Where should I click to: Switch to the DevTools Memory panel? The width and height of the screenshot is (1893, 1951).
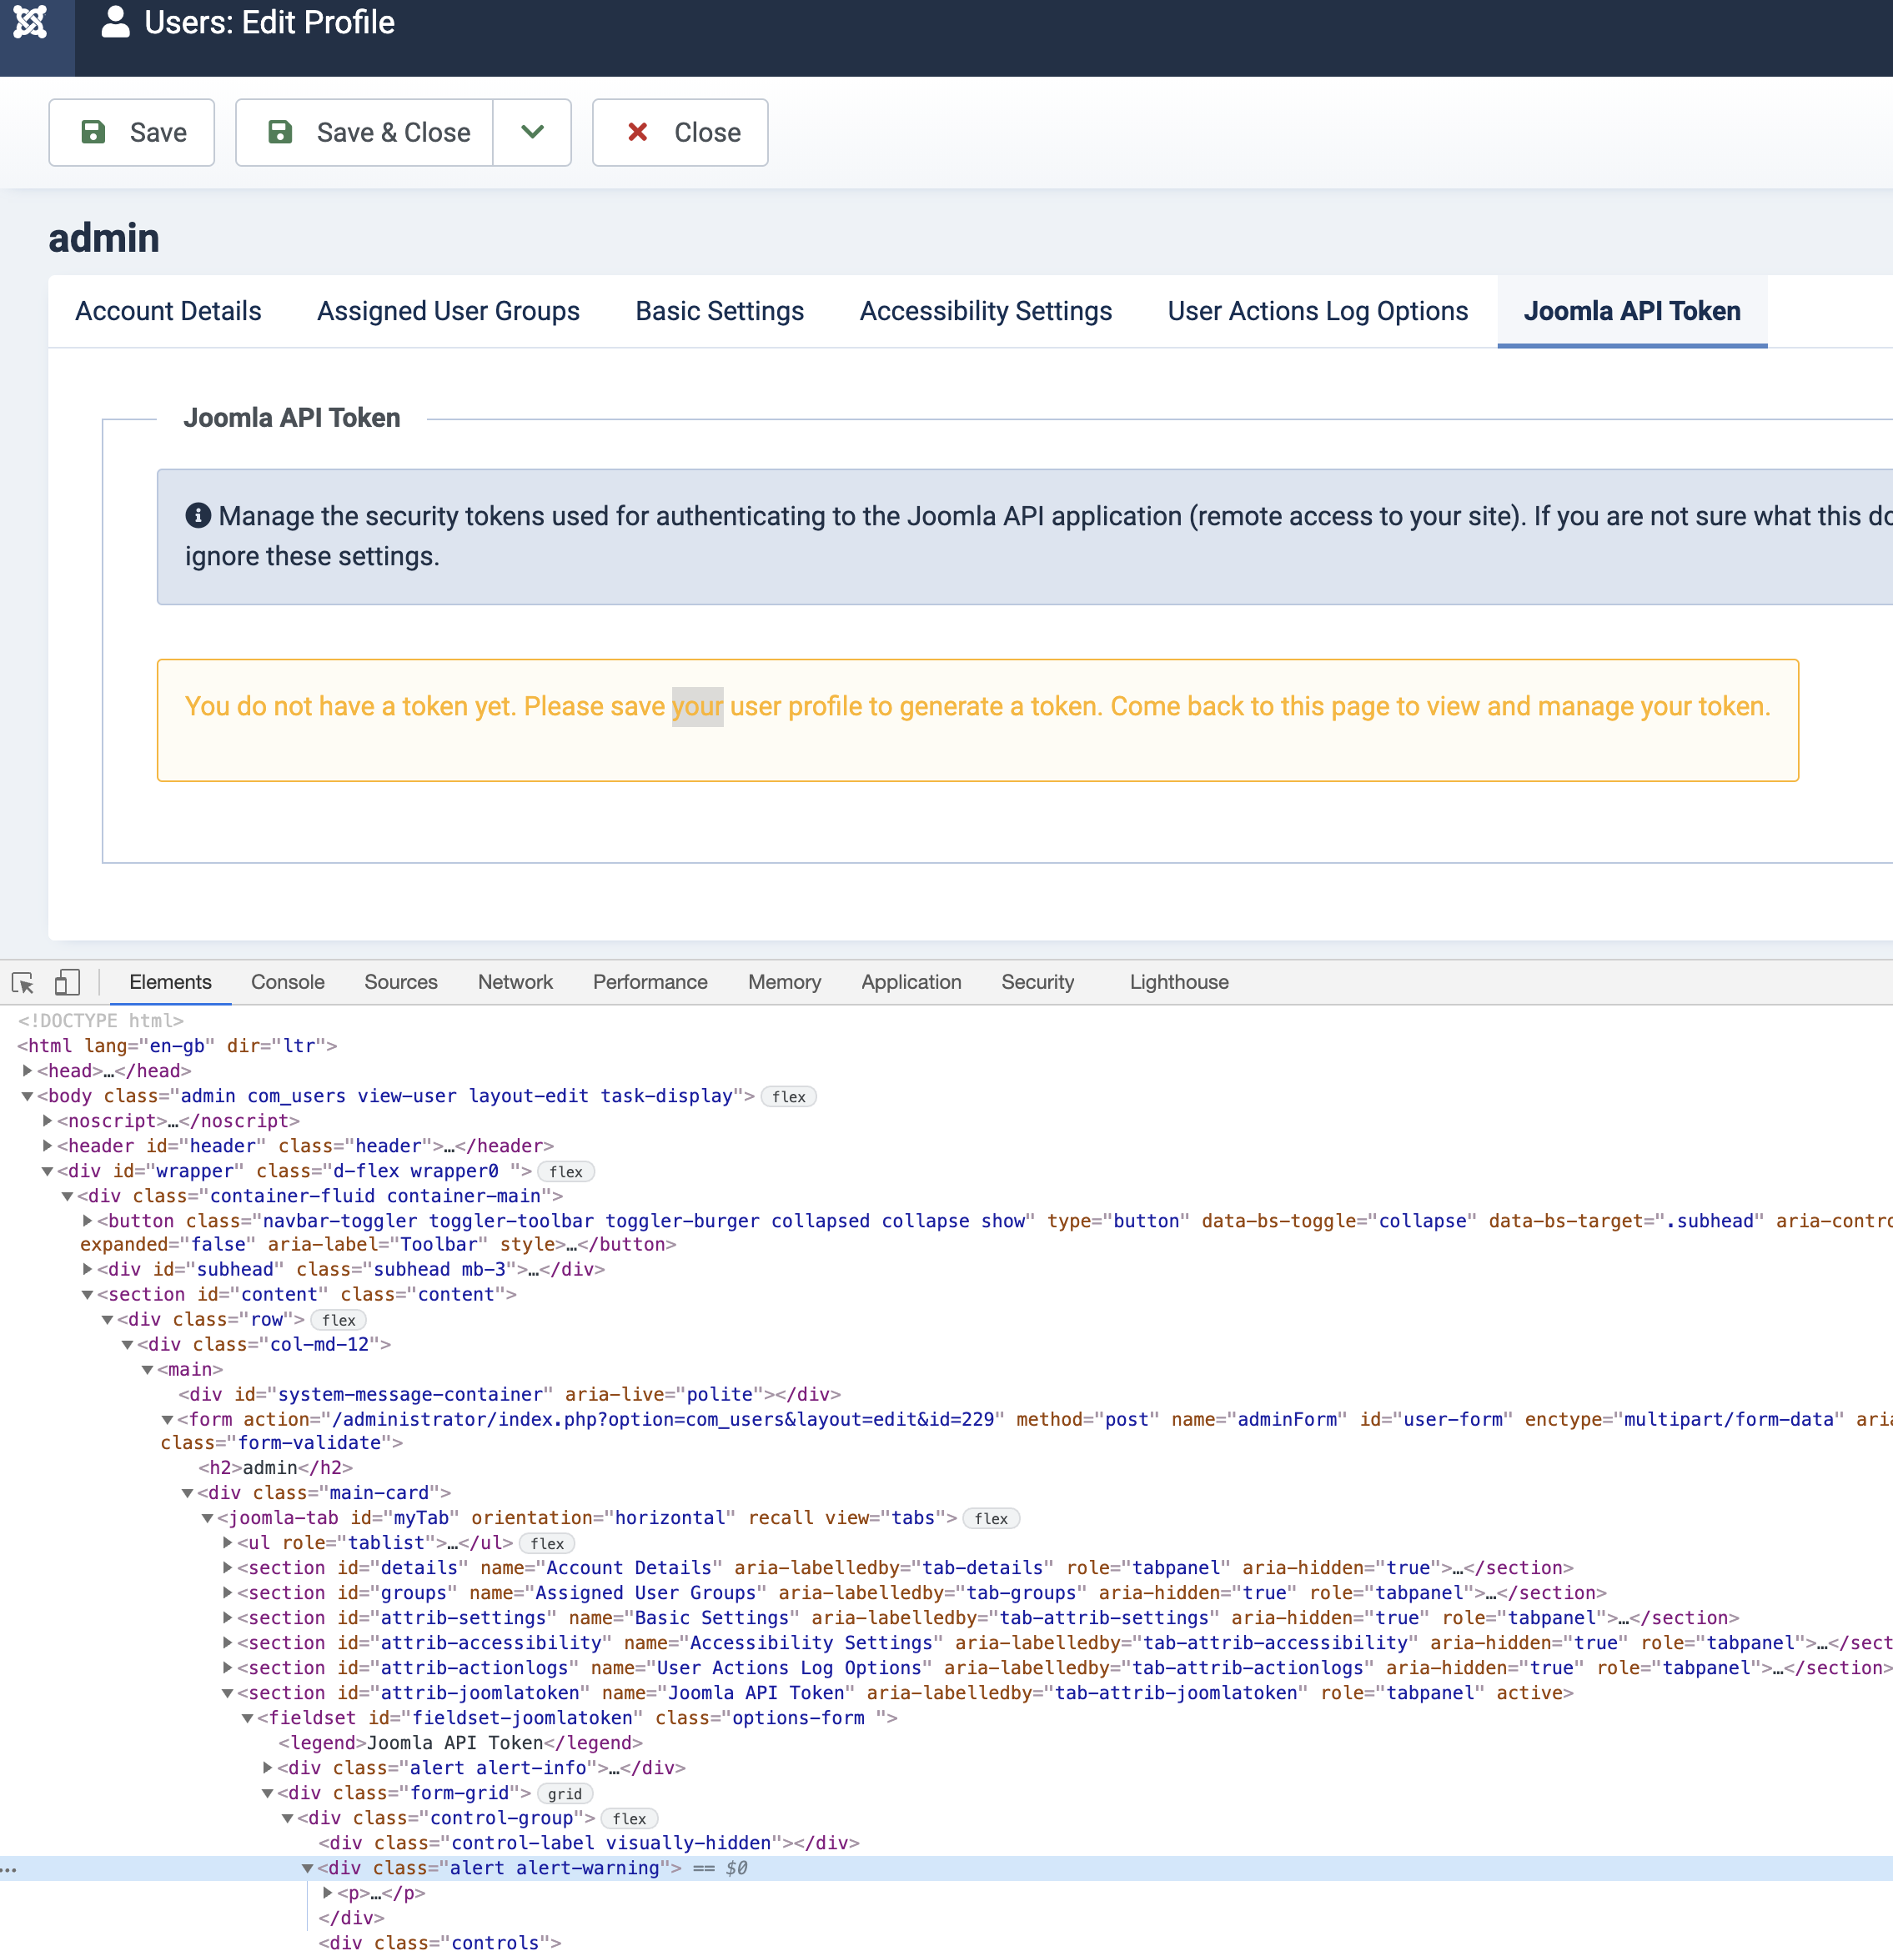785,982
